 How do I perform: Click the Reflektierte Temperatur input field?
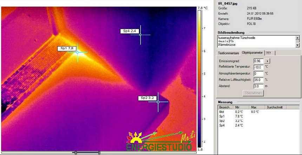point(258,67)
